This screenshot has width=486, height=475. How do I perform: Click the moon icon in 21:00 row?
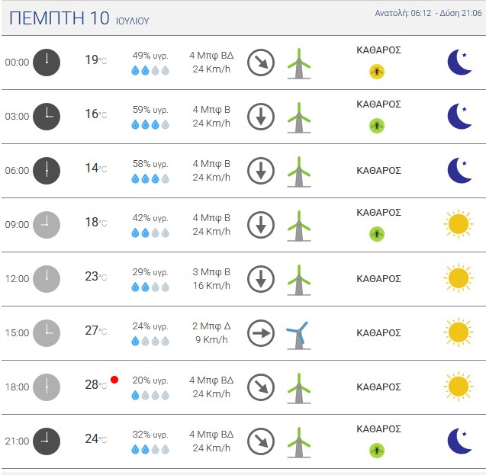pyautogui.click(x=460, y=441)
